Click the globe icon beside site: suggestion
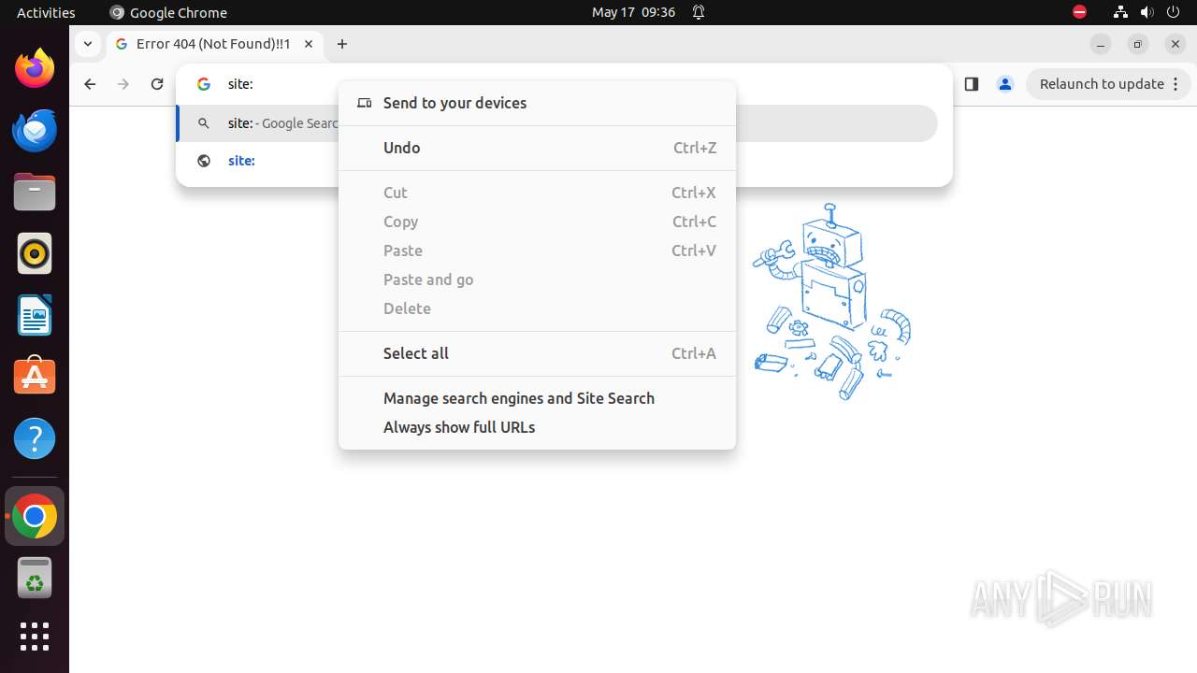The image size is (1197, 673). click(204, 161)
